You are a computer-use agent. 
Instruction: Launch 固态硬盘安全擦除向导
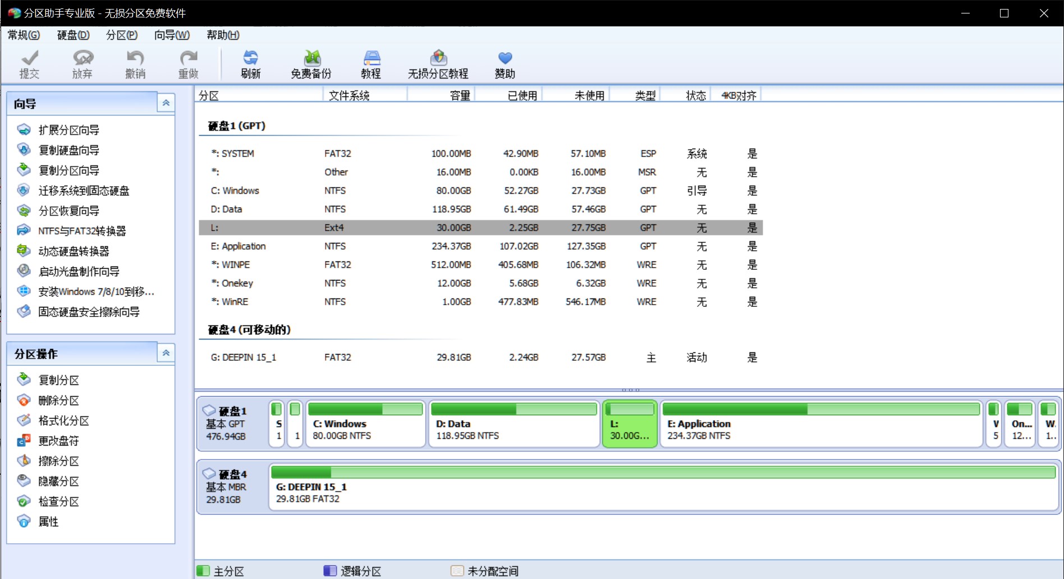click(79, 312)
